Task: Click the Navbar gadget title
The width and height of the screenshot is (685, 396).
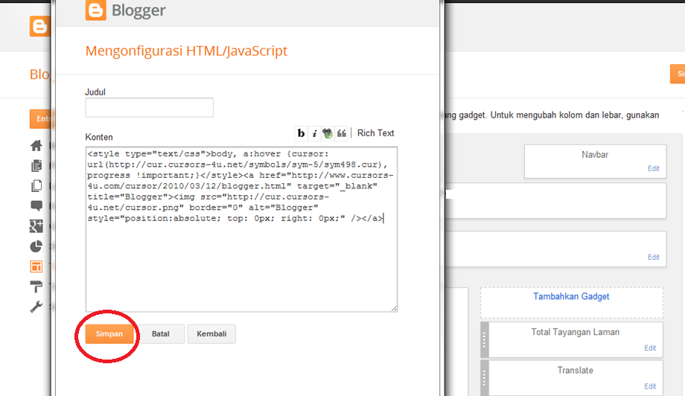Action: 595,155
